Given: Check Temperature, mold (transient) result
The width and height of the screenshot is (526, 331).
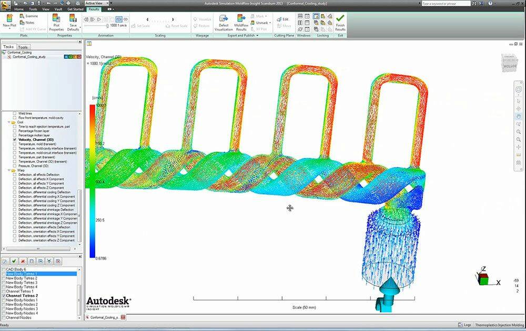Looking at the screenshot, I should (x=15, y=144).
